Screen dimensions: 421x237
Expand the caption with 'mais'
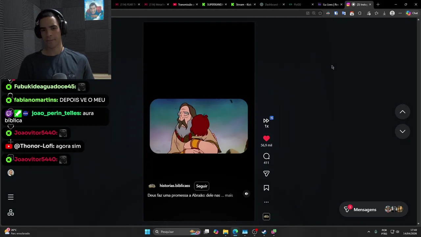[229, 195]
